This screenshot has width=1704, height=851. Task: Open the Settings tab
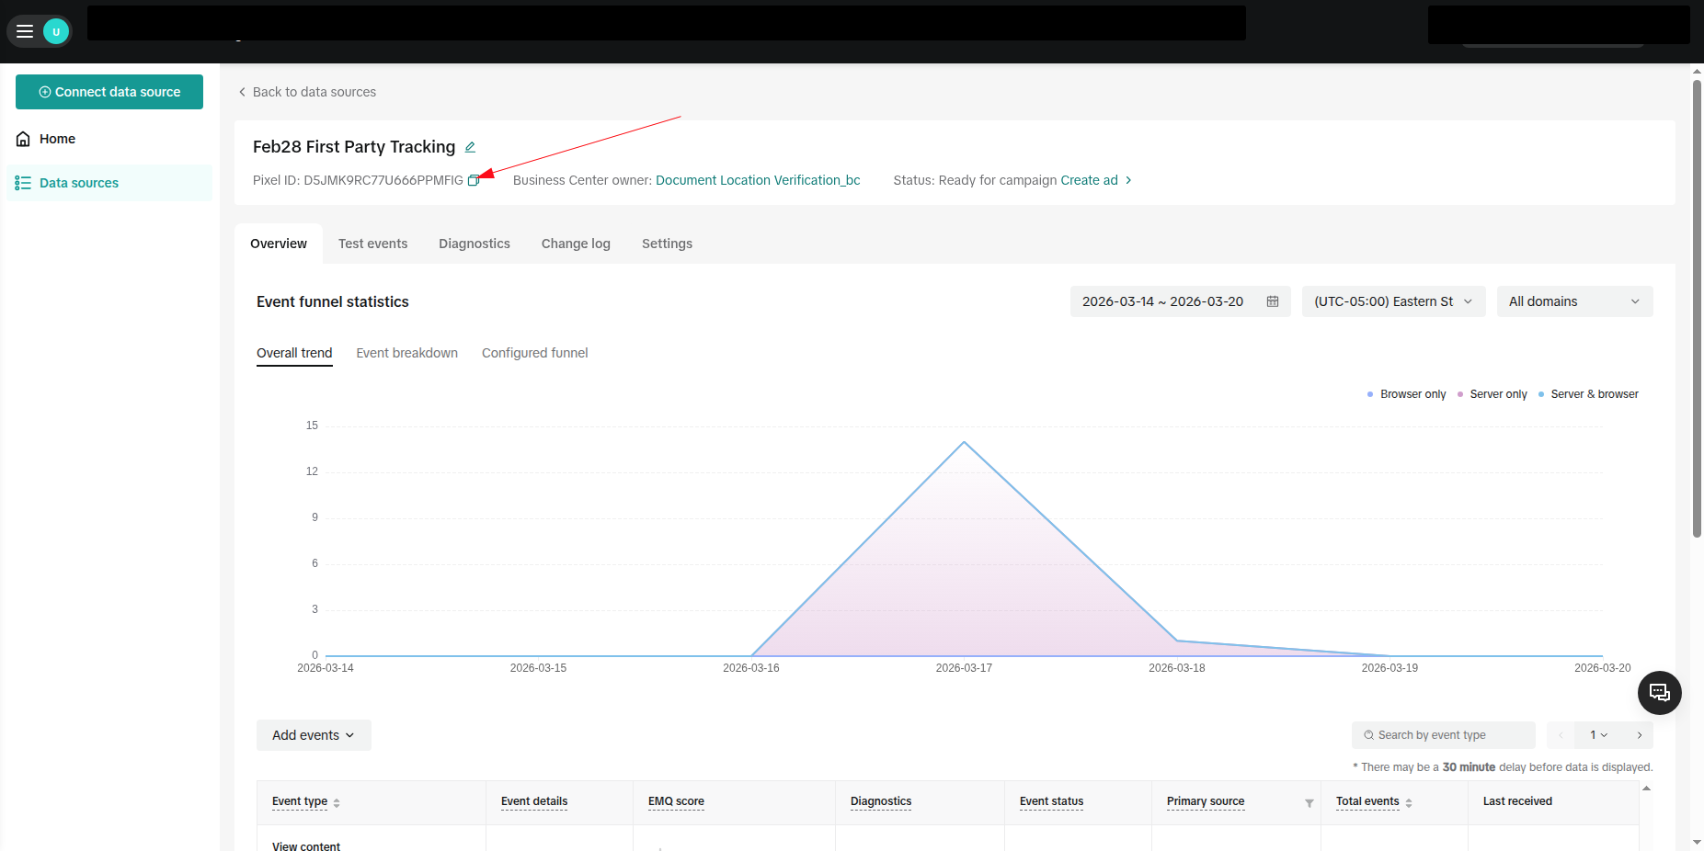pyautogui.click(x=667, y=244)
